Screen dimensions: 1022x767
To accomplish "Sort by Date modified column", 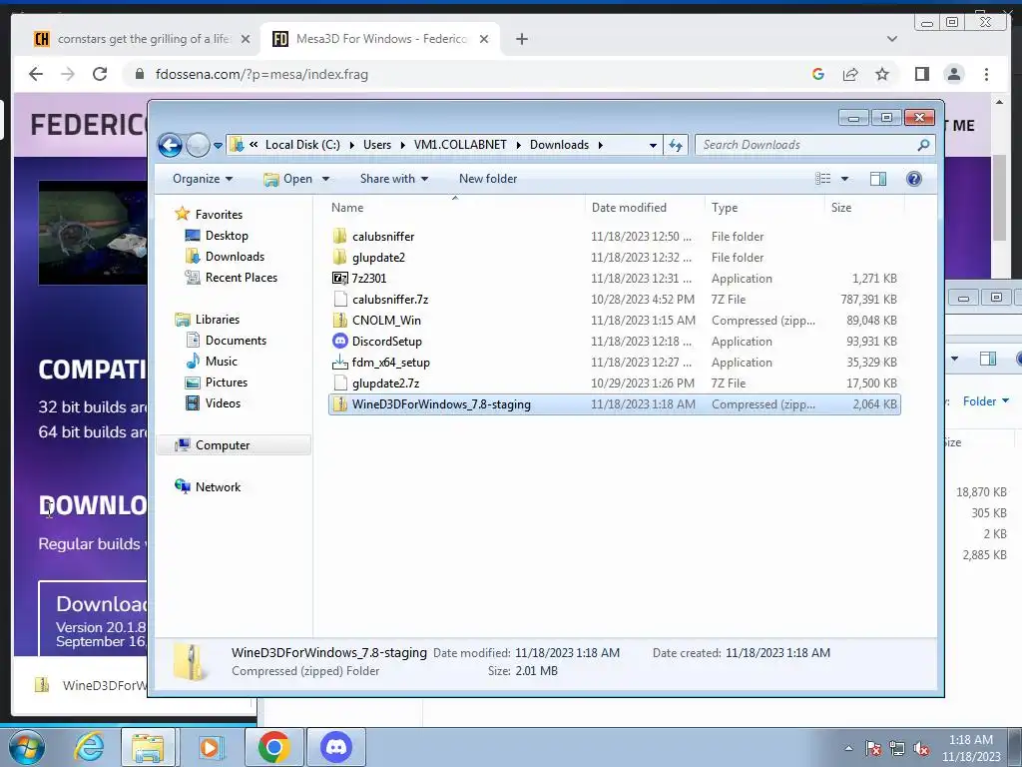I will [x=629, y=208].
